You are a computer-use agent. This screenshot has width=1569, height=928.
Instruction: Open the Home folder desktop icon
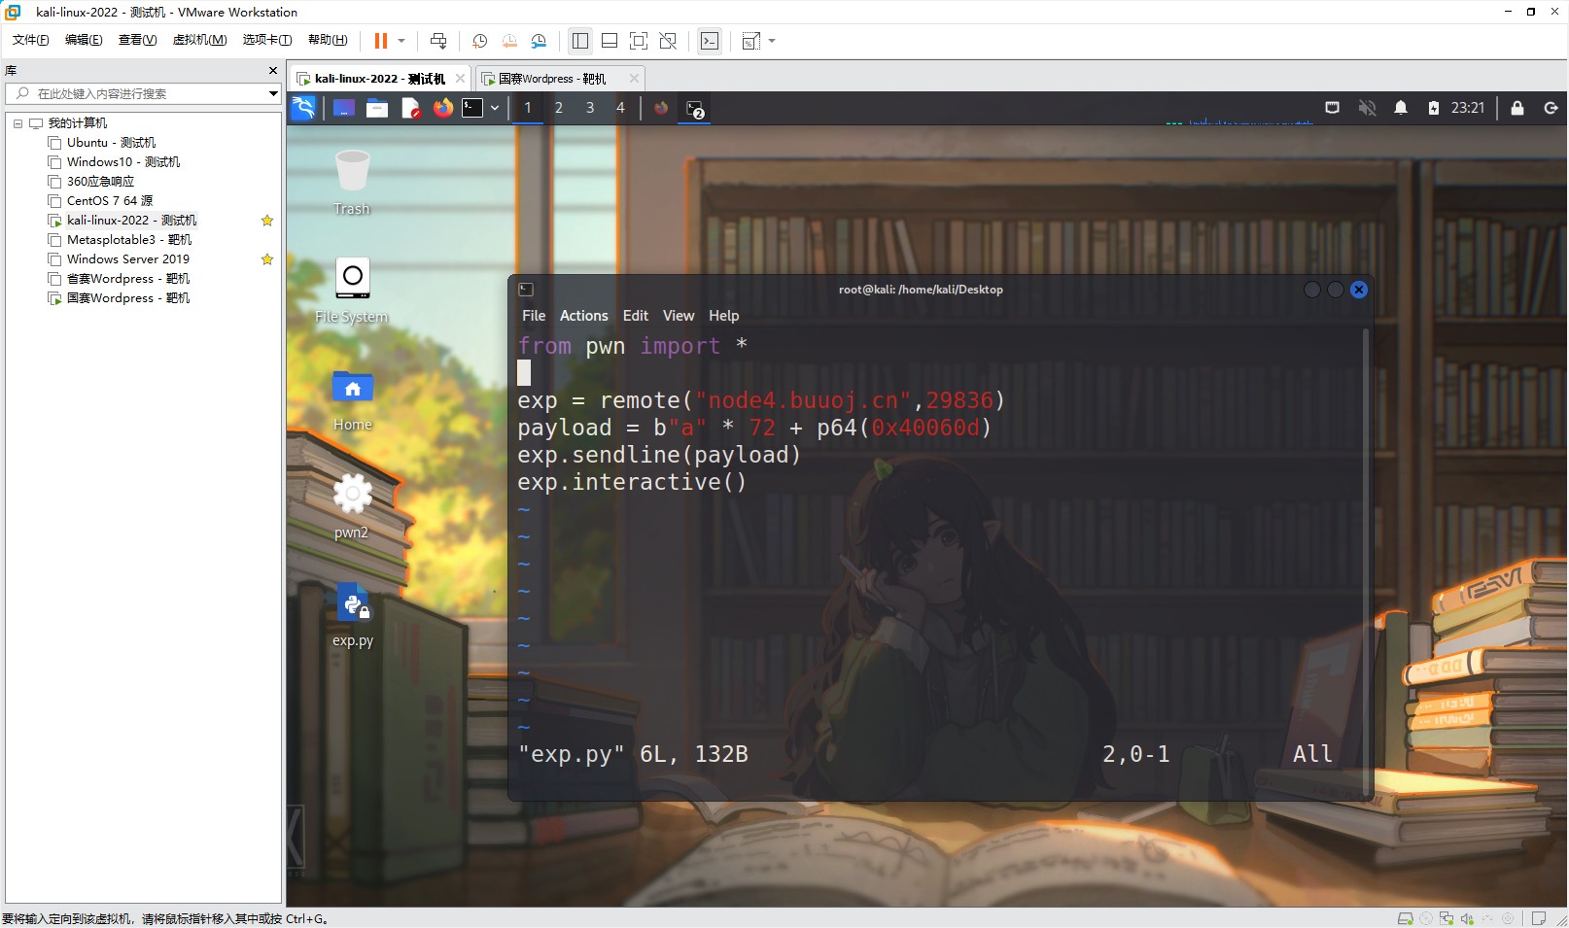(x=352, y=398)
